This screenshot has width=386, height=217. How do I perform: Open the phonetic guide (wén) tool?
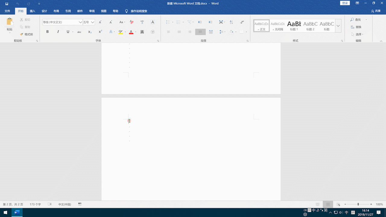142,22
